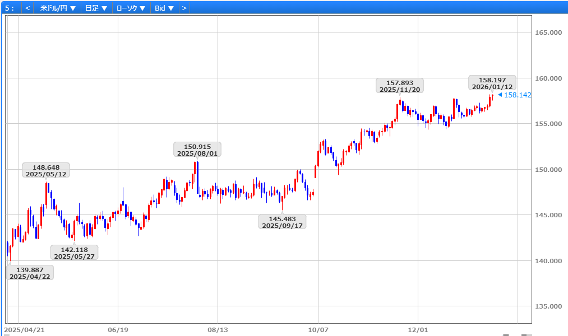
Task: Click the 135.000 price axis label
Action: tap(548, 306)
